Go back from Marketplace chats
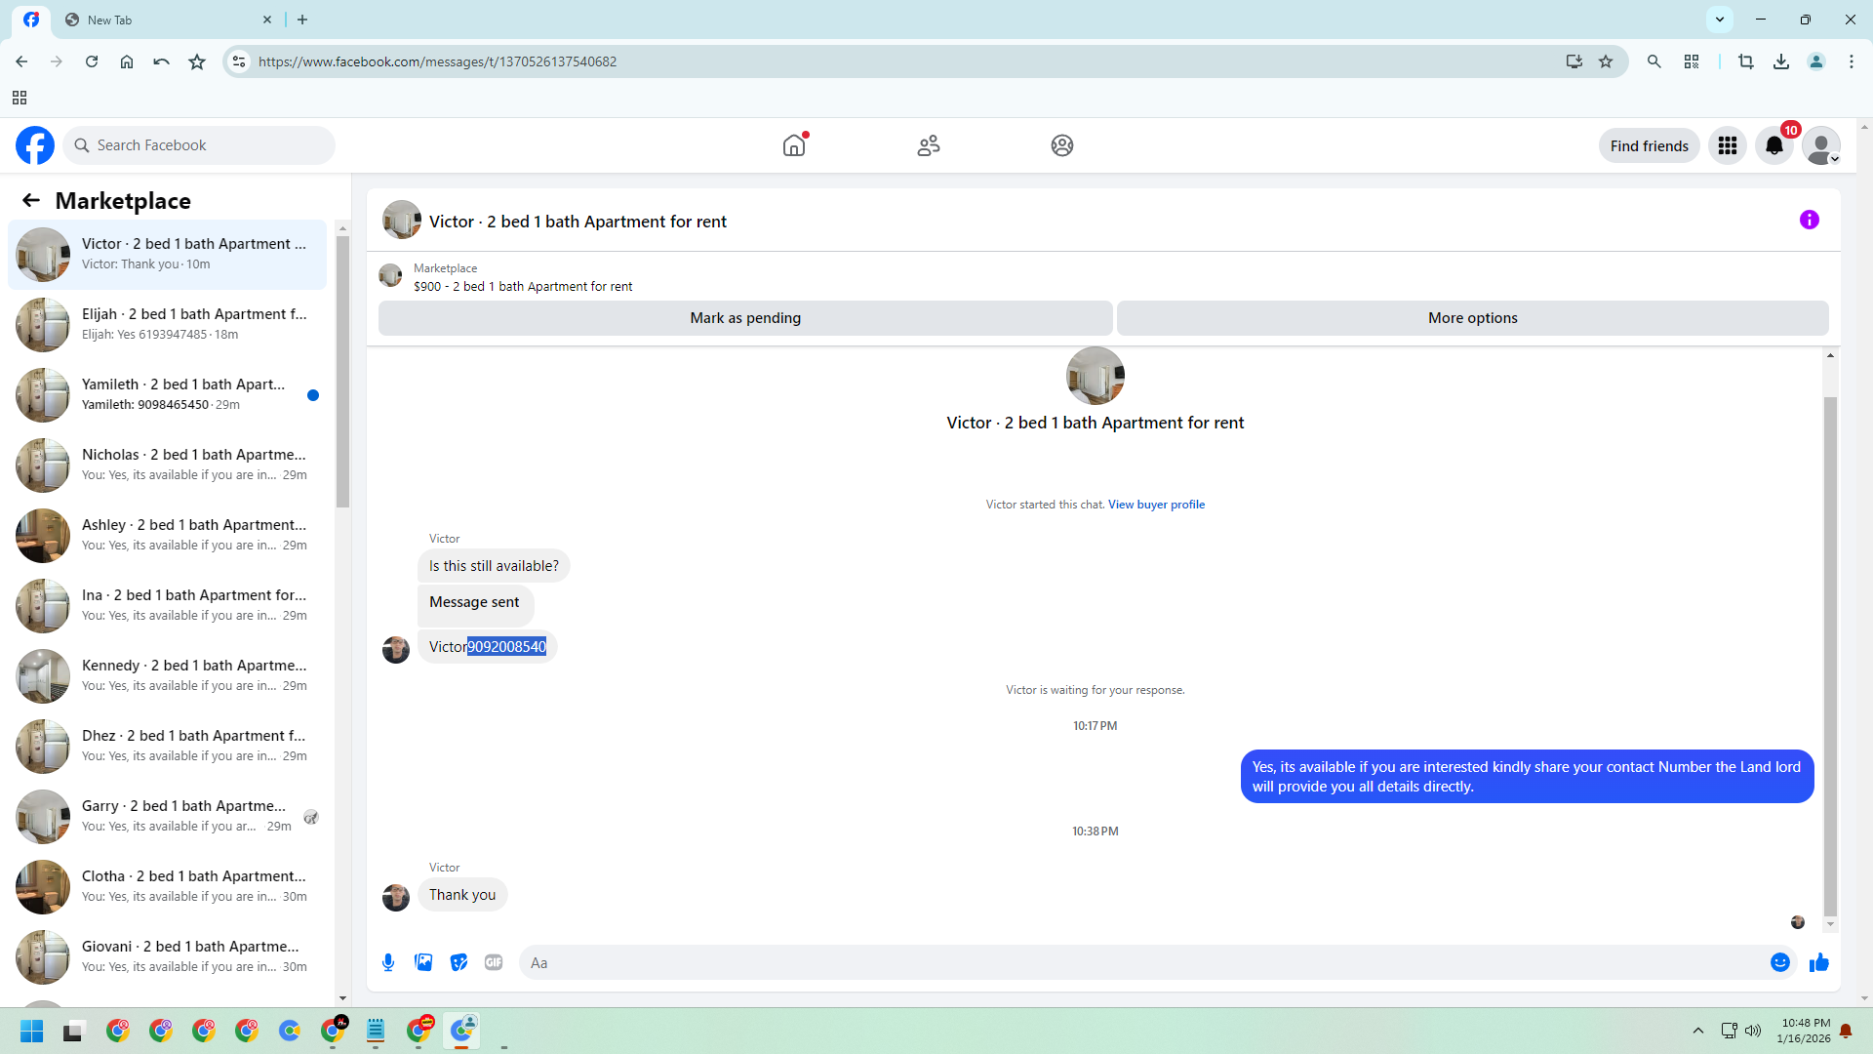The width and height of the screenshot is (1873, 1054). pyautogui.click(x=31, y=201)
